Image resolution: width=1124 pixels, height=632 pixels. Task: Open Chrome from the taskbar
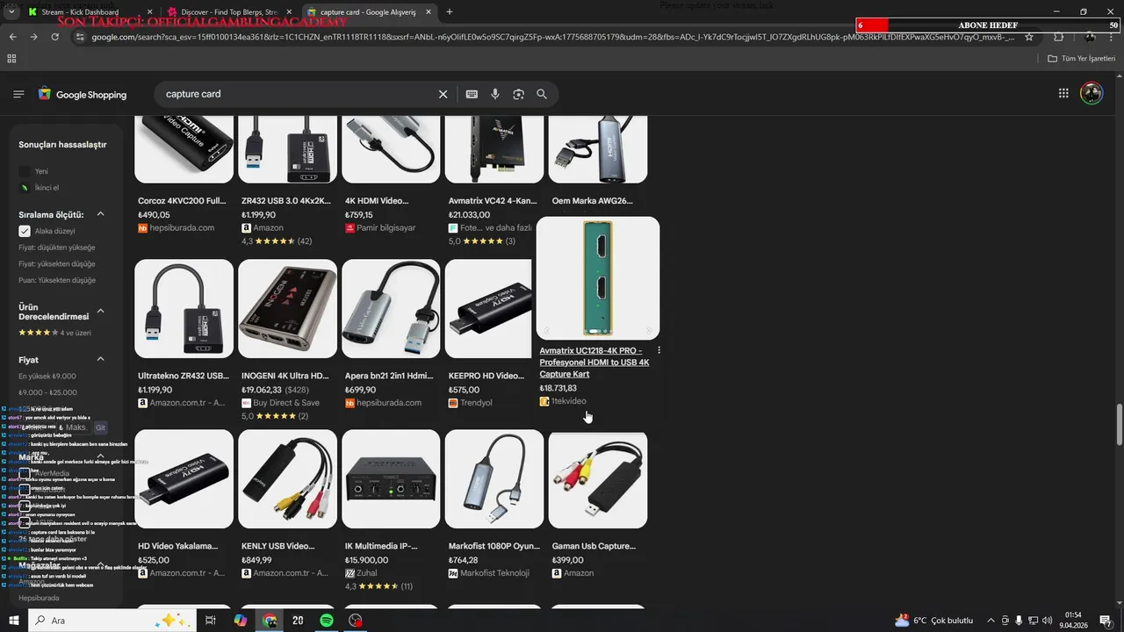(x=270, y=620)
